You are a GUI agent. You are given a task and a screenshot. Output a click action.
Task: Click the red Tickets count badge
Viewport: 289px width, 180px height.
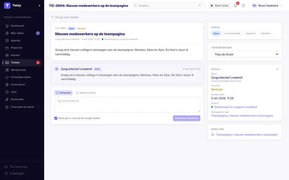tap(38, 63)
